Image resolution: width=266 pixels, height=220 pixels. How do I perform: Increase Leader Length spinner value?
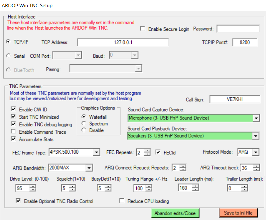pyautogui.click(x=195, y=186)
